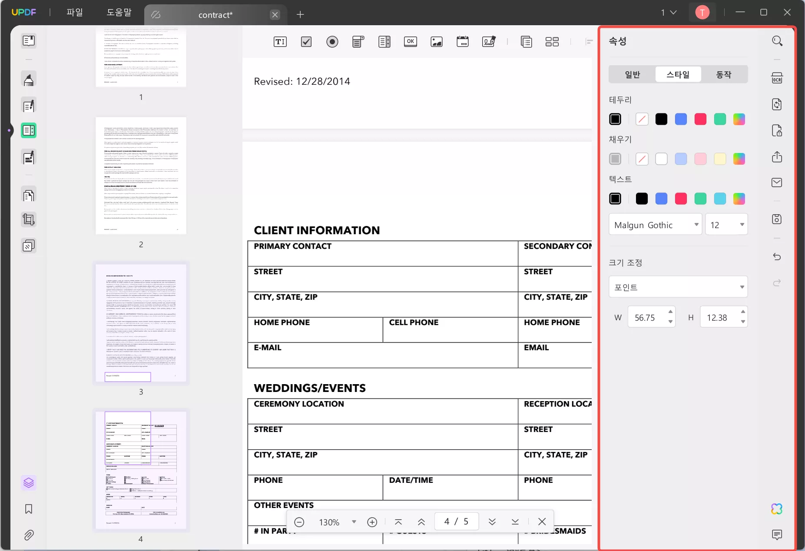Open the Crop Pages tool
This screenshot has width=805, height=551.
coord(29,220)
